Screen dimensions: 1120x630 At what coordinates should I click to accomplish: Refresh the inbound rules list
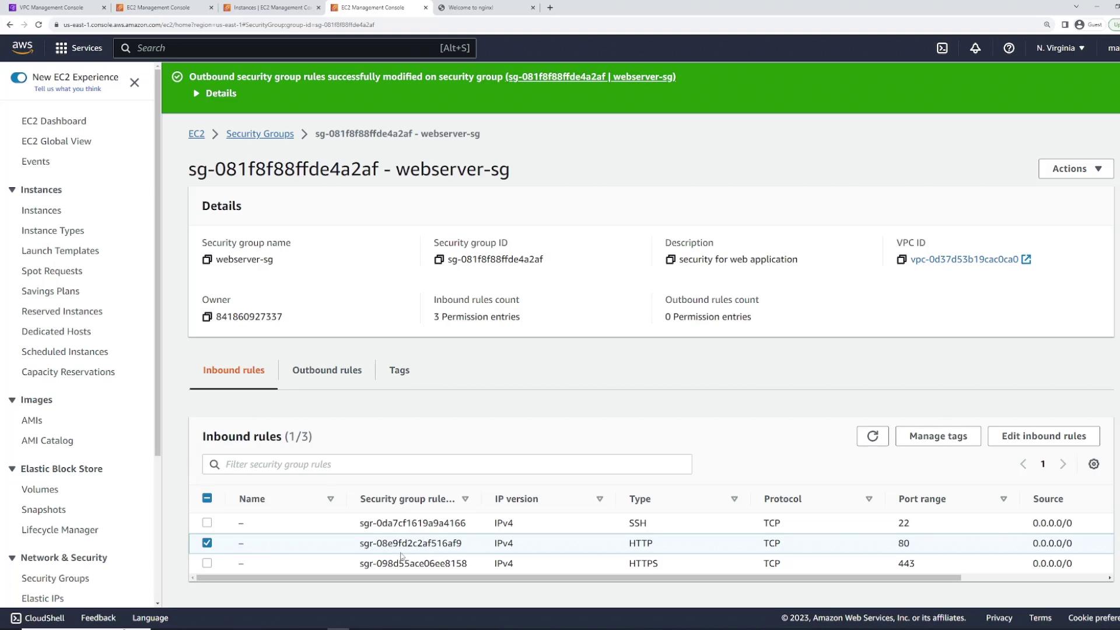872,436
